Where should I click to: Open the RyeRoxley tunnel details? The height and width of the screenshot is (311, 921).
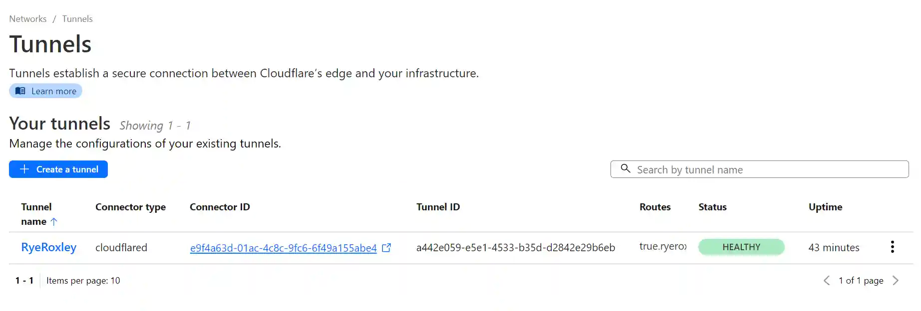48,247
